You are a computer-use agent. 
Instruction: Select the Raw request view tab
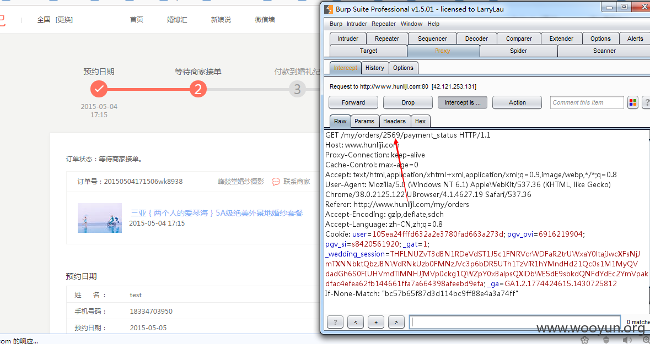pos(340,121)
